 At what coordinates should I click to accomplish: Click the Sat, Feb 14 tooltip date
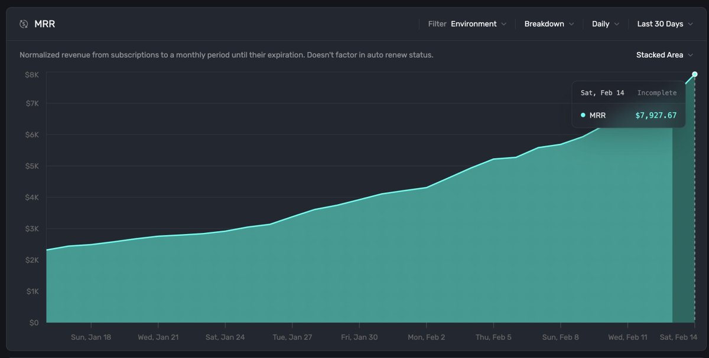pos(602,93)
